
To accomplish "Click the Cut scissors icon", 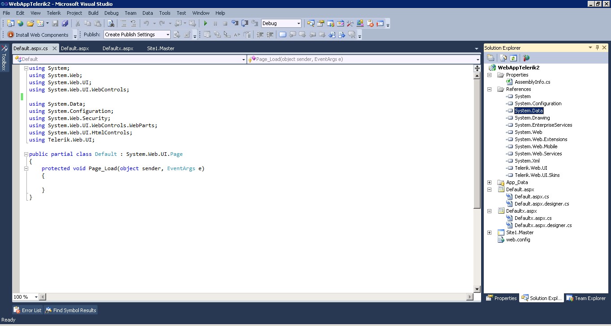I will click(x=77, y=23).
